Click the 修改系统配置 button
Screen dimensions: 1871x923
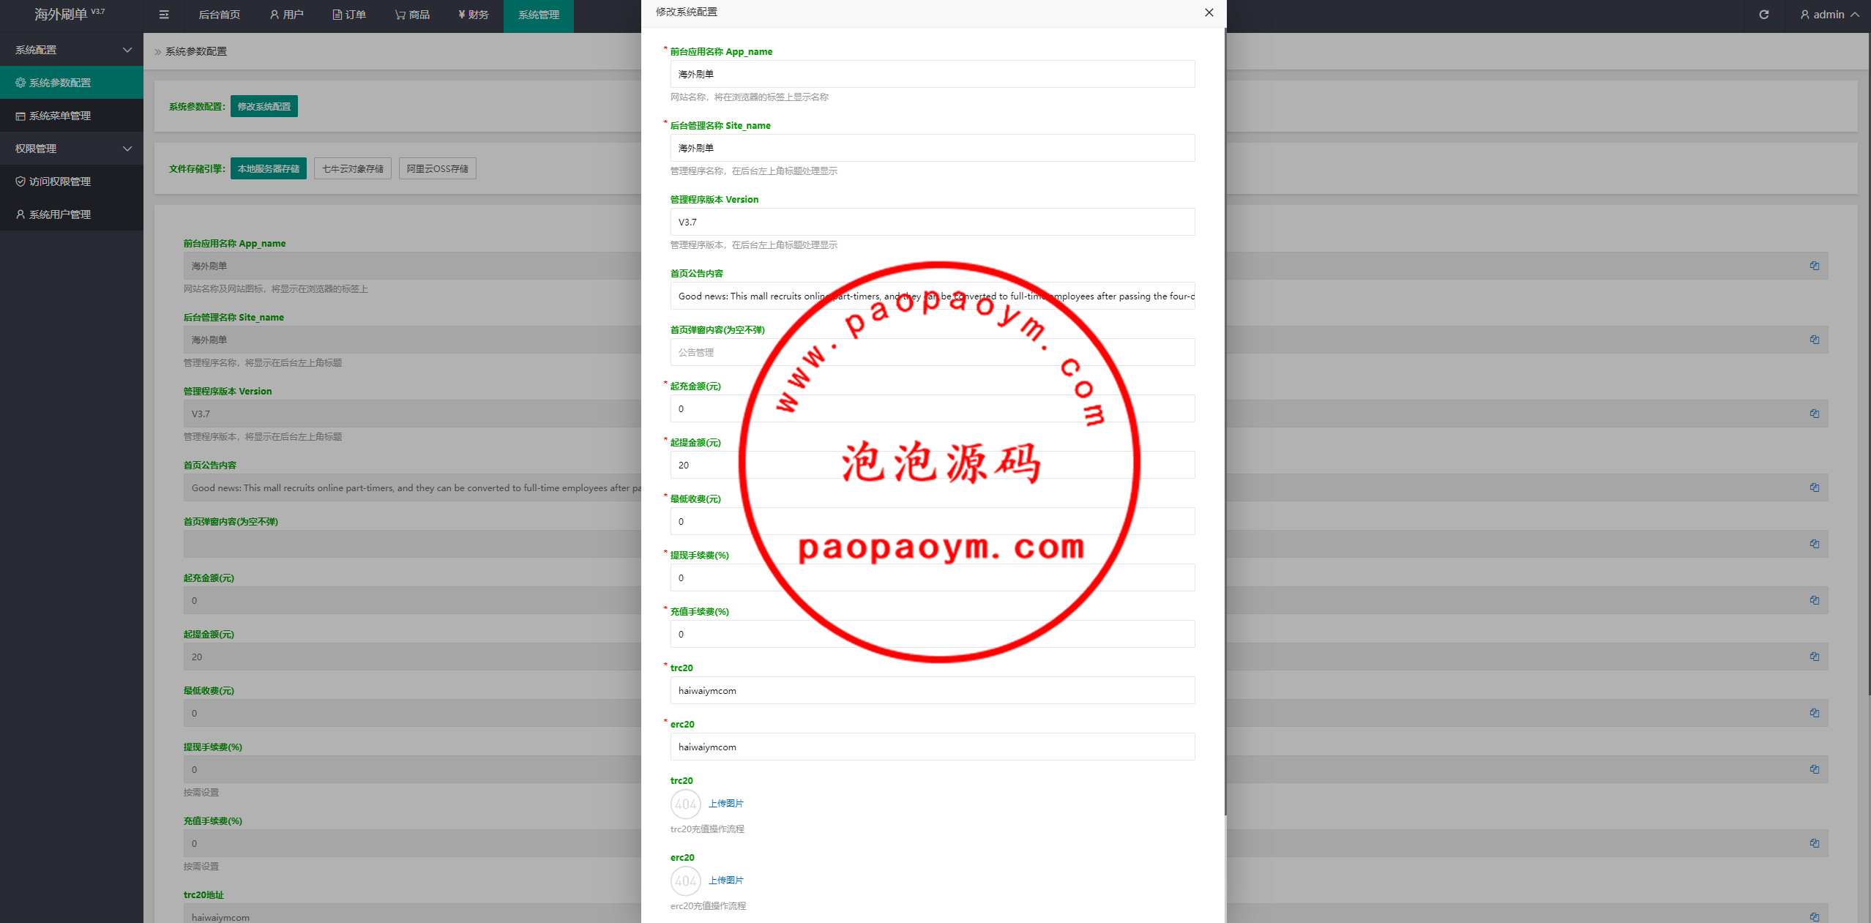264,106
